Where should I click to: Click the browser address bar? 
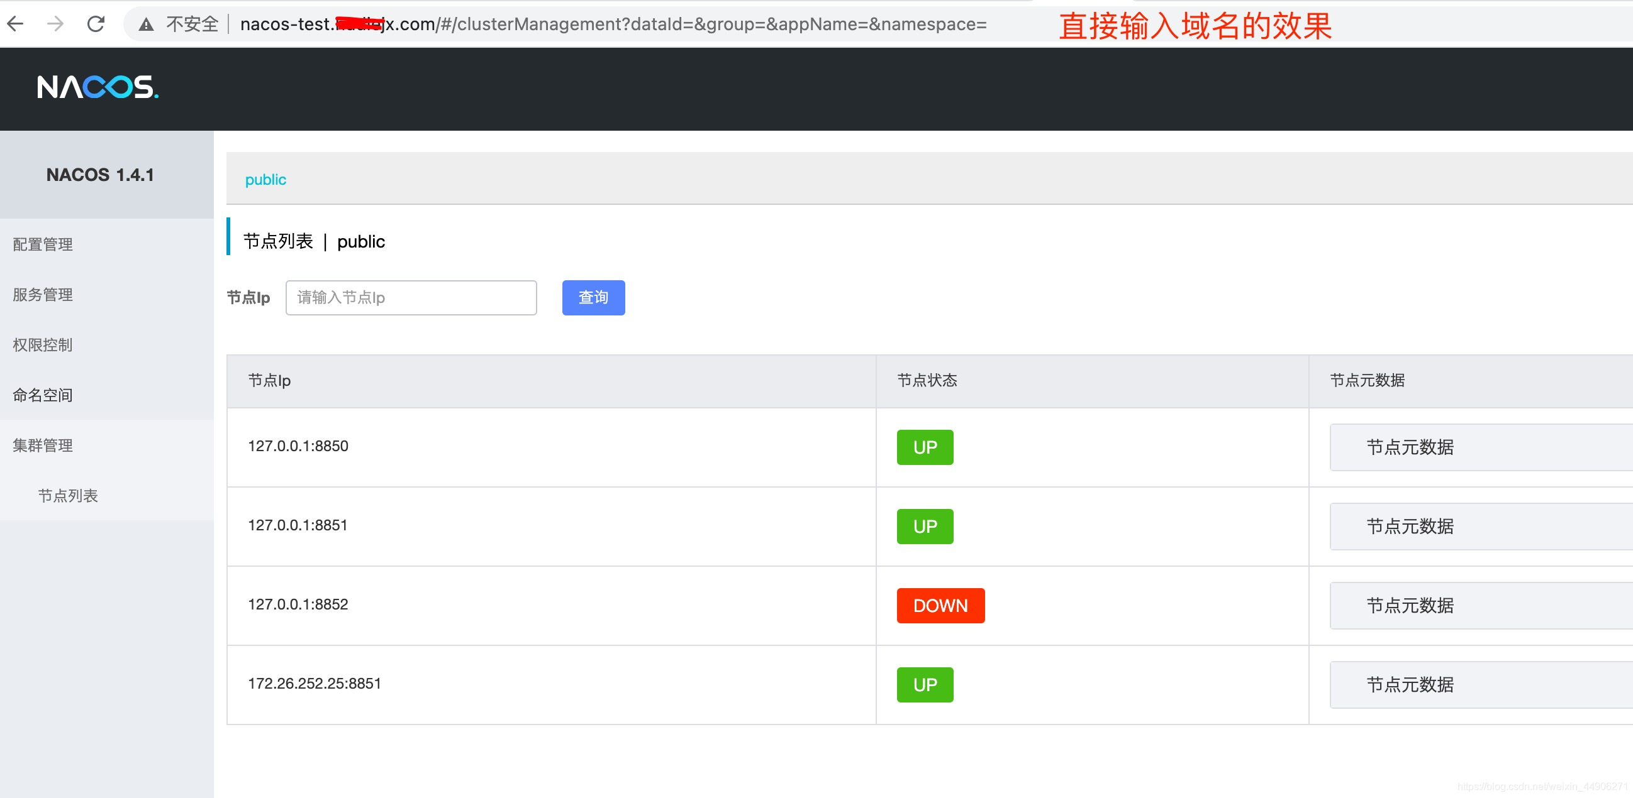coord(571,24)
